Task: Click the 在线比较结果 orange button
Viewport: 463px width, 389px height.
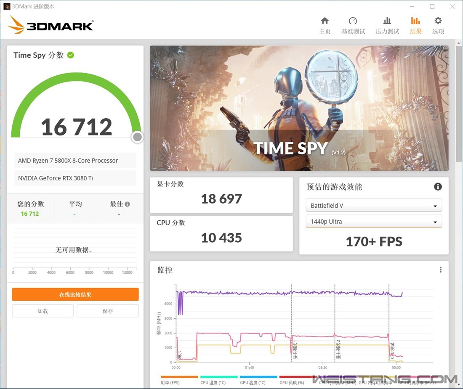Action: tap(75, 294)
